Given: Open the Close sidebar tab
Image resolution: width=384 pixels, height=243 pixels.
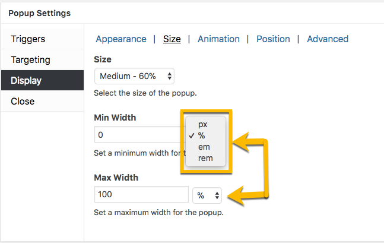Looking at the screenshot, I should pyautogui.click(x=23, y=101).
